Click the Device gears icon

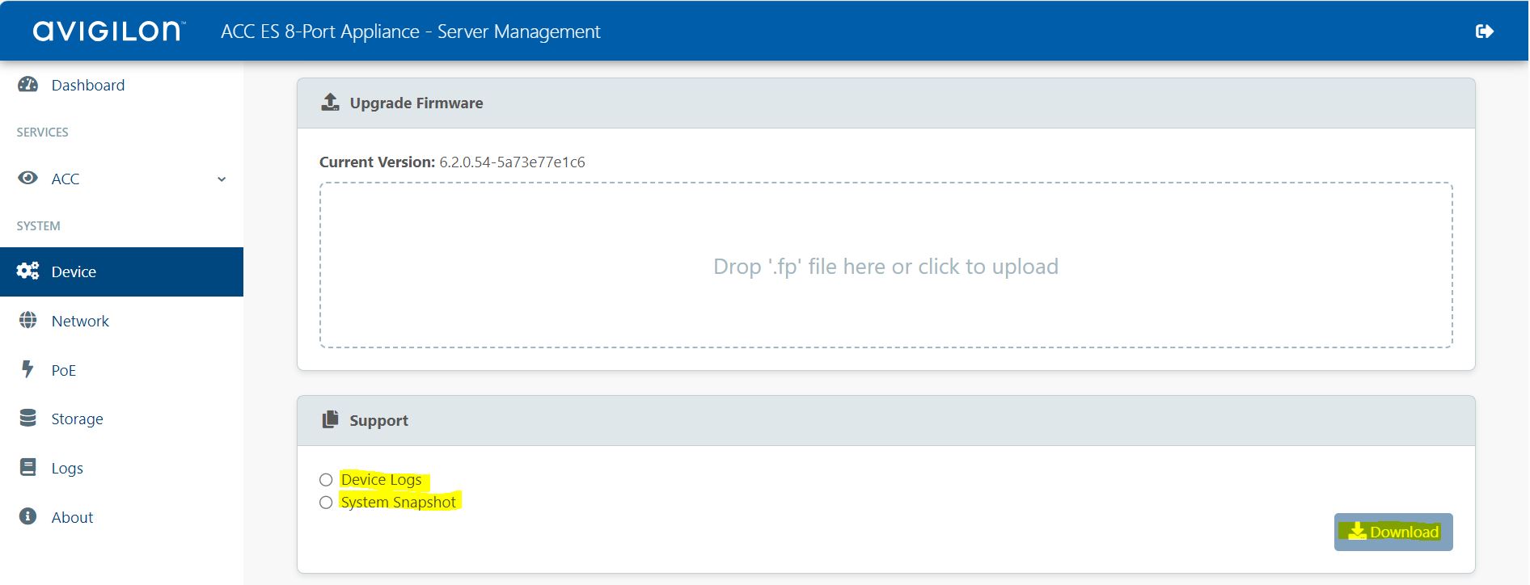pyautogui.click(x=27, y=271)
